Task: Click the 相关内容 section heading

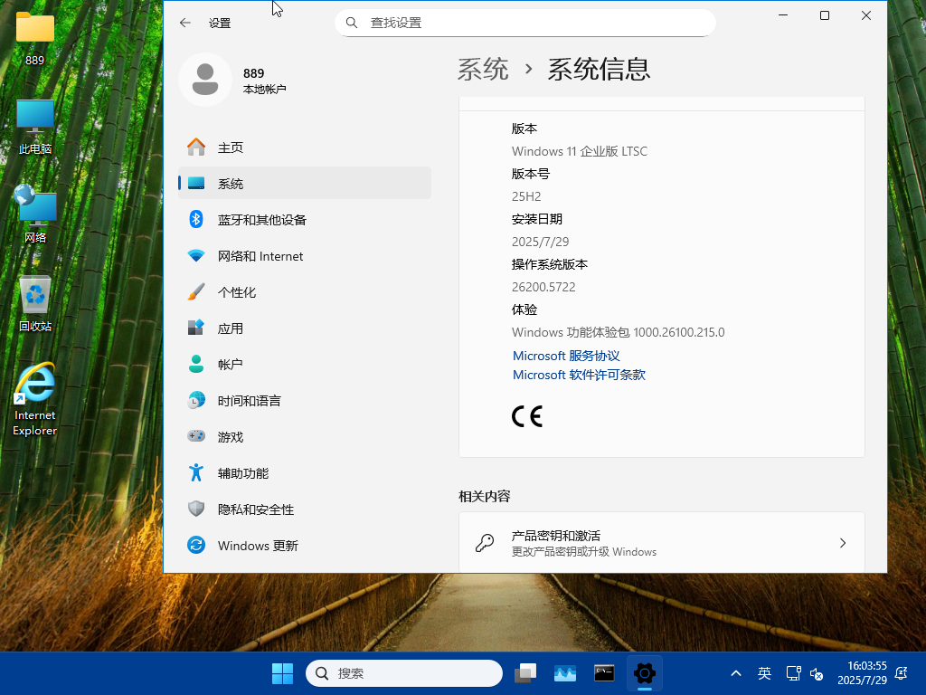Action: [x=485, y=497]
